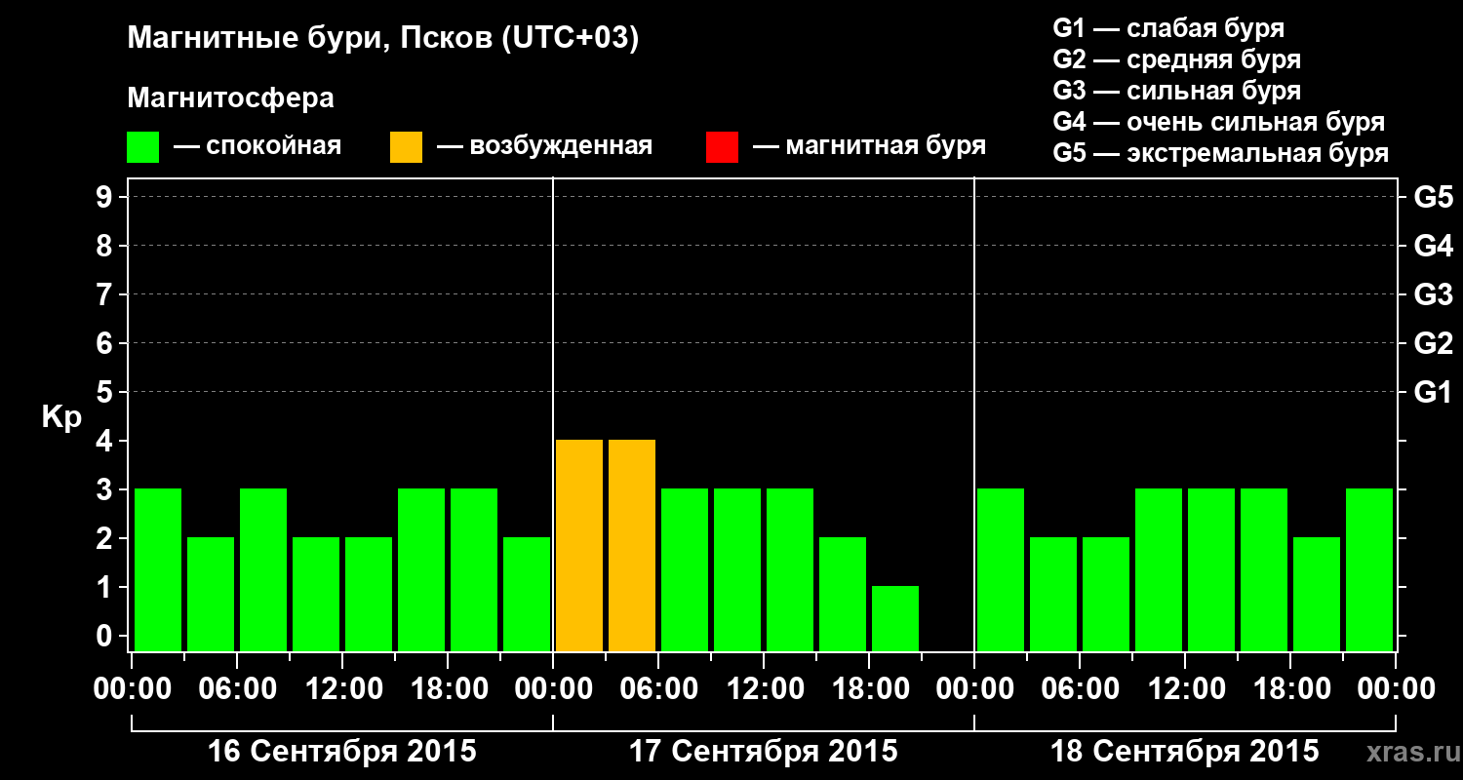Click the '— спокойная' legend label

click(257, 146)
